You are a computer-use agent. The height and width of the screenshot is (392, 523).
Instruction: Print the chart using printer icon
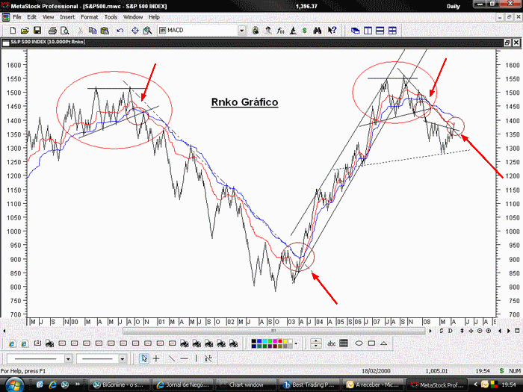(52, 31)
